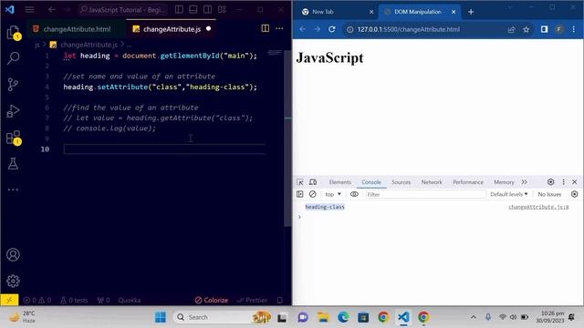Open the top JavaScript context dropdown
The height and width of the screenshot is (328, 584).
333,194
